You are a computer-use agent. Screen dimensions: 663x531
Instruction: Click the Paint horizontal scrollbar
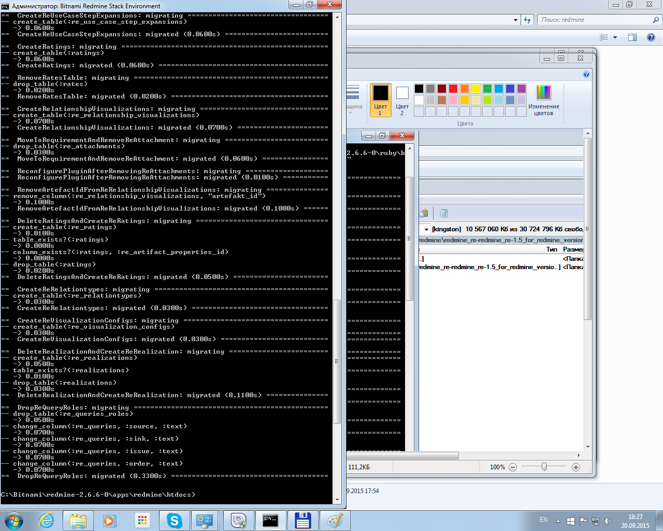pyautogui.click(x=402, y=456)
